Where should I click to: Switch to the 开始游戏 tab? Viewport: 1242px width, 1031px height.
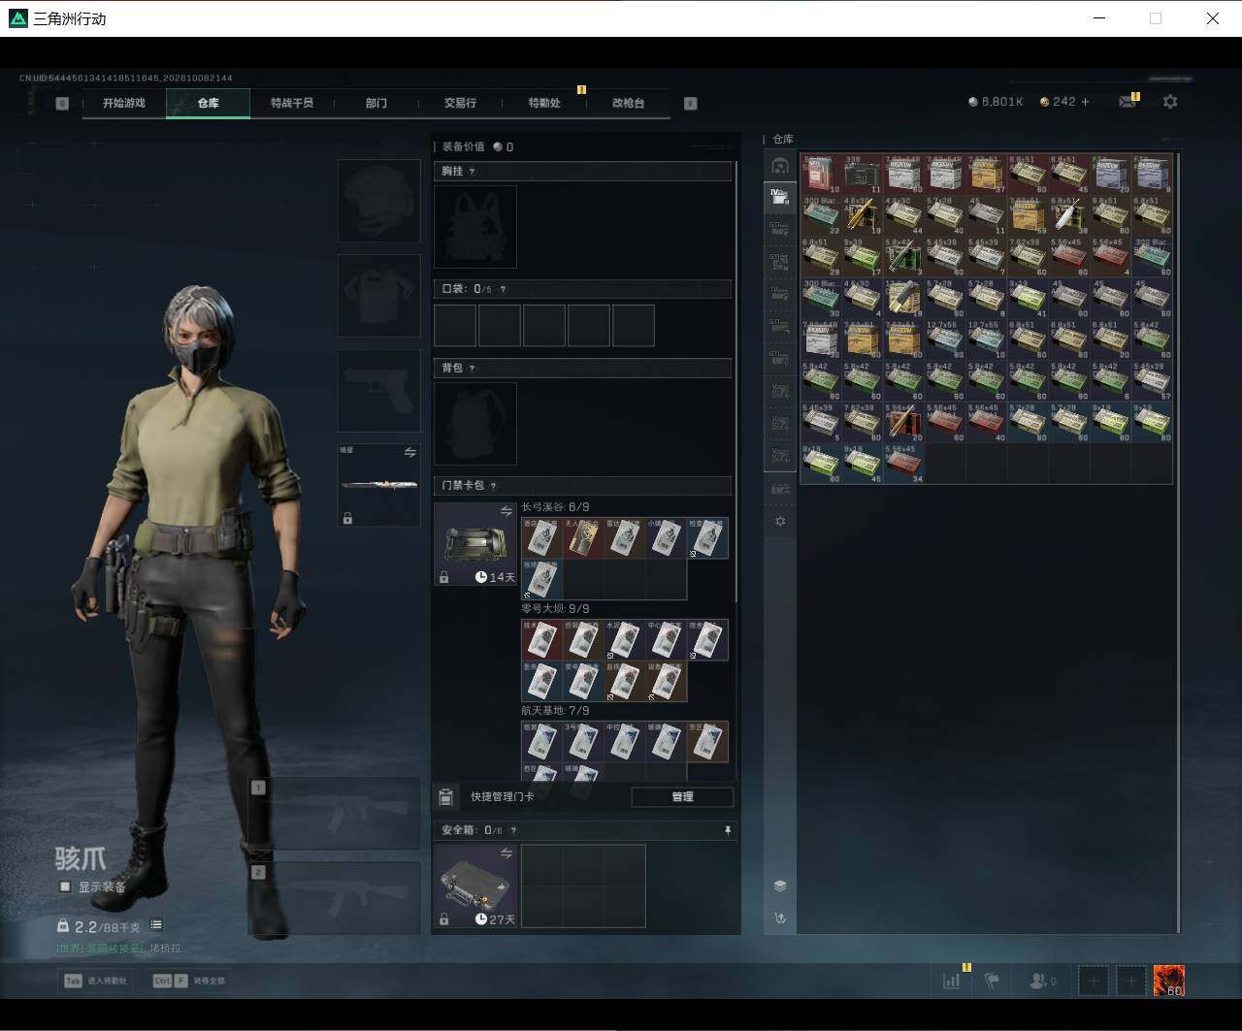coord(124,103)
